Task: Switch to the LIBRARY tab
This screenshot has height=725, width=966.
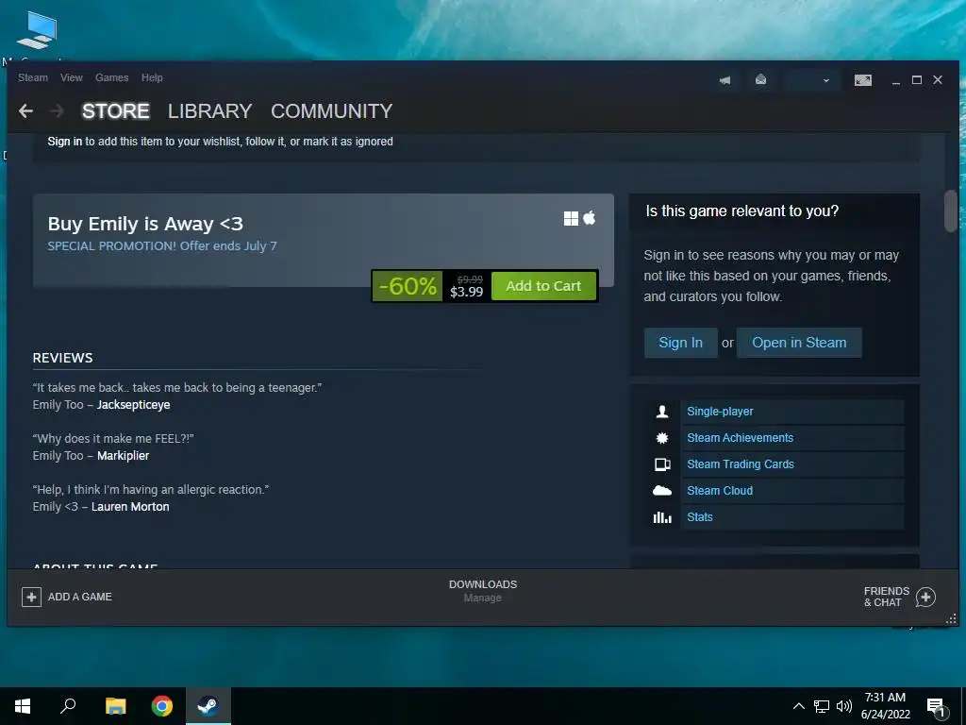Action: click(209, 111)
